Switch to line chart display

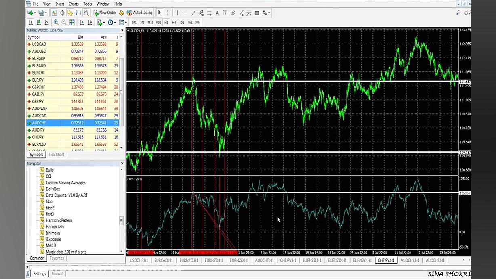(x=47, y=23)
